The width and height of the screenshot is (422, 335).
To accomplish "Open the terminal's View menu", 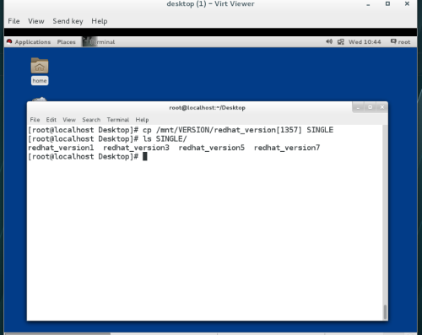I will (69, 120).
